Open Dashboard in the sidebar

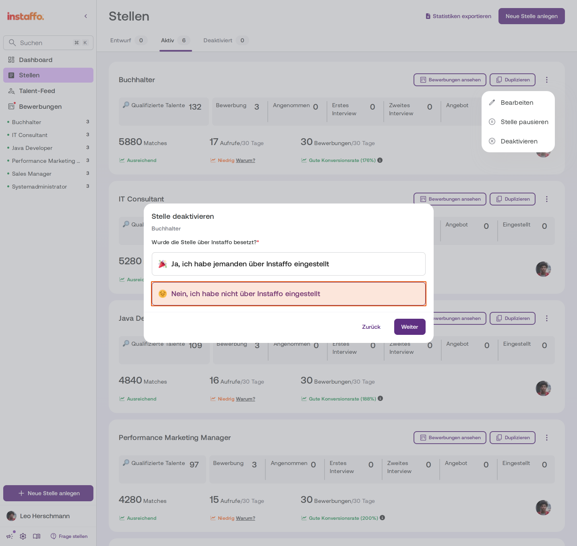click(x=48, y=60)
